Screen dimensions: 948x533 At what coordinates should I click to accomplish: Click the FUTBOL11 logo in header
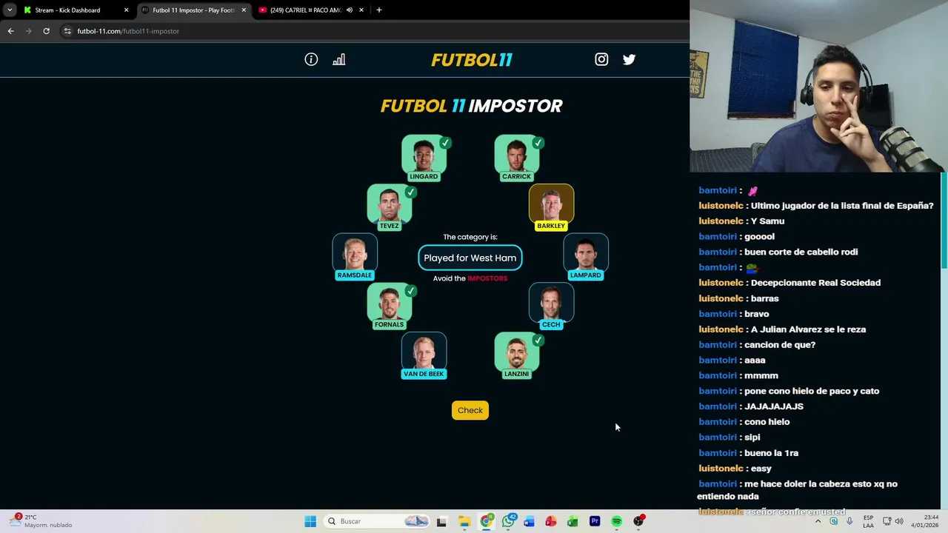(472, 60)
